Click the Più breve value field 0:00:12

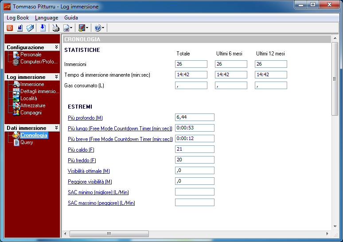tap(195, 138)
